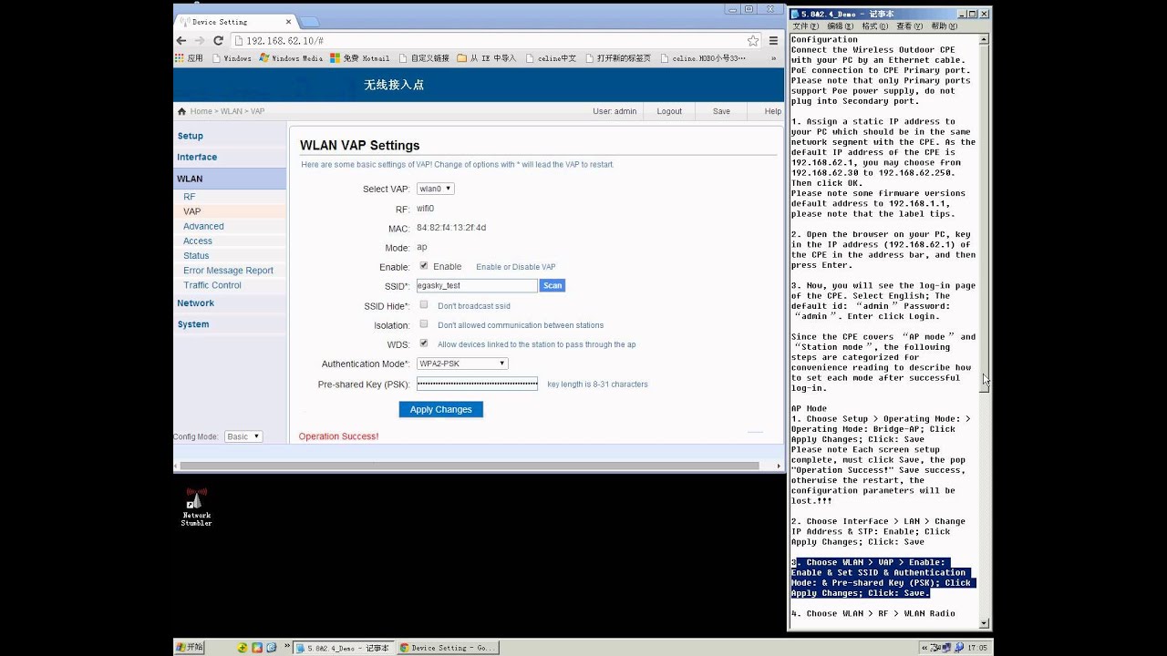Open the Advanced submenu item
1167x656 pixels.
(x=203, y=226)
